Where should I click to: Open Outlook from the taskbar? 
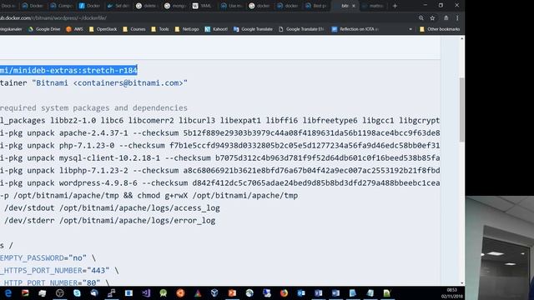(x=301, y=292)
